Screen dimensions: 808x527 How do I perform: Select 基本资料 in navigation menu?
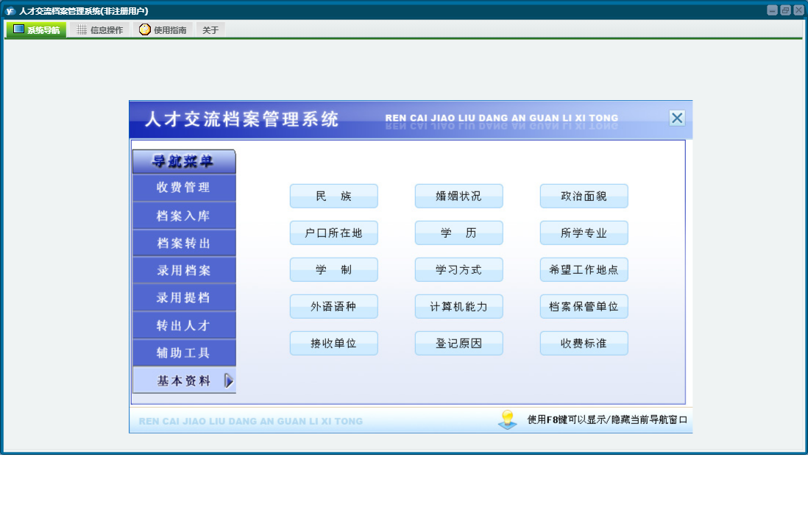[x=184, y=381]
